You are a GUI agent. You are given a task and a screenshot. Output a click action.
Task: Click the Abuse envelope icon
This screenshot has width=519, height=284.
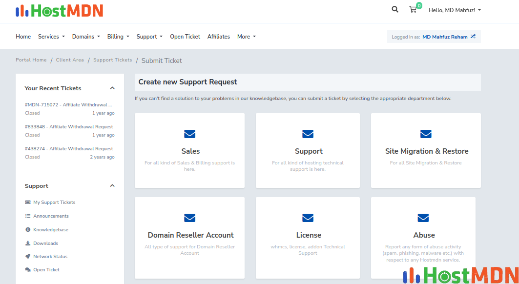(423, 218)
